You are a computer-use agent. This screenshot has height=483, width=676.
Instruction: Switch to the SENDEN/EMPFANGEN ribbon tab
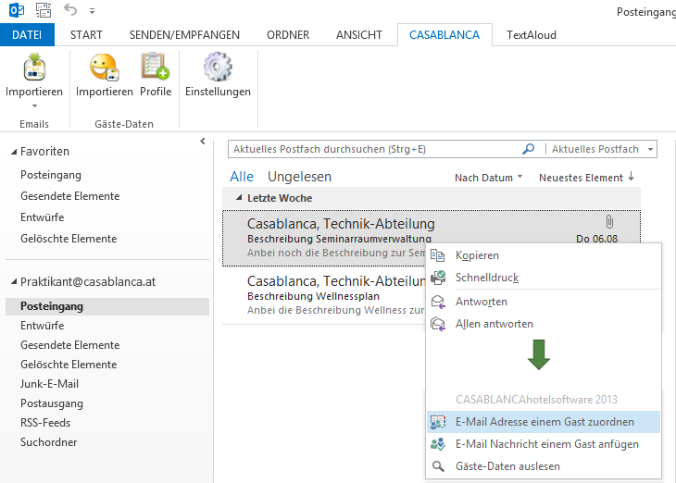coord(184,35)
